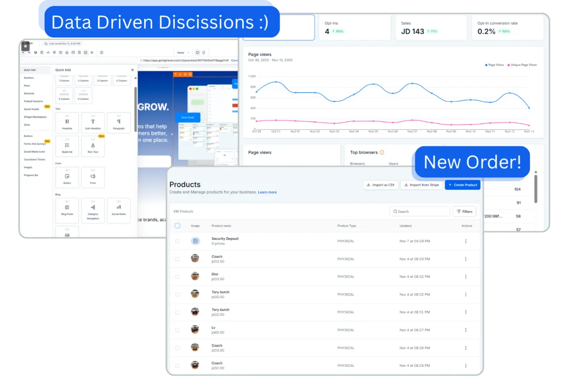This screenshot has height=384, width=576.
Task: Add a Headline element from Quick Add
Action: pos(67,123)
